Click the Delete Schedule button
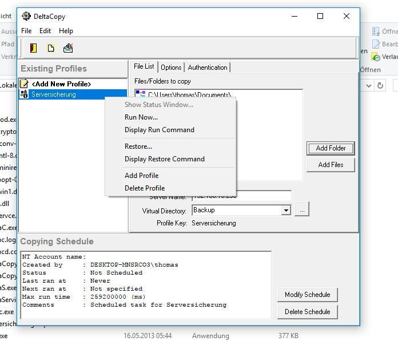The height and width of the screenshot is (341, 398). coord(308,312)
